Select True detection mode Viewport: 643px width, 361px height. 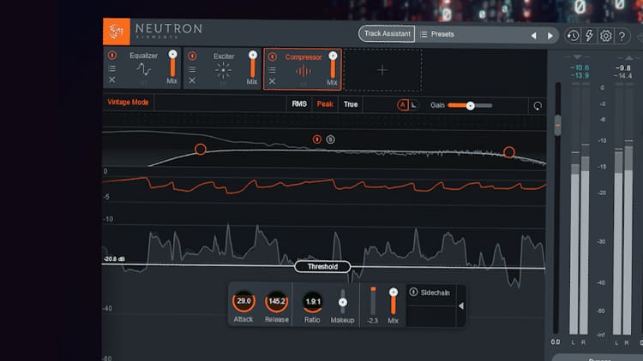click(x=351, y=104)
